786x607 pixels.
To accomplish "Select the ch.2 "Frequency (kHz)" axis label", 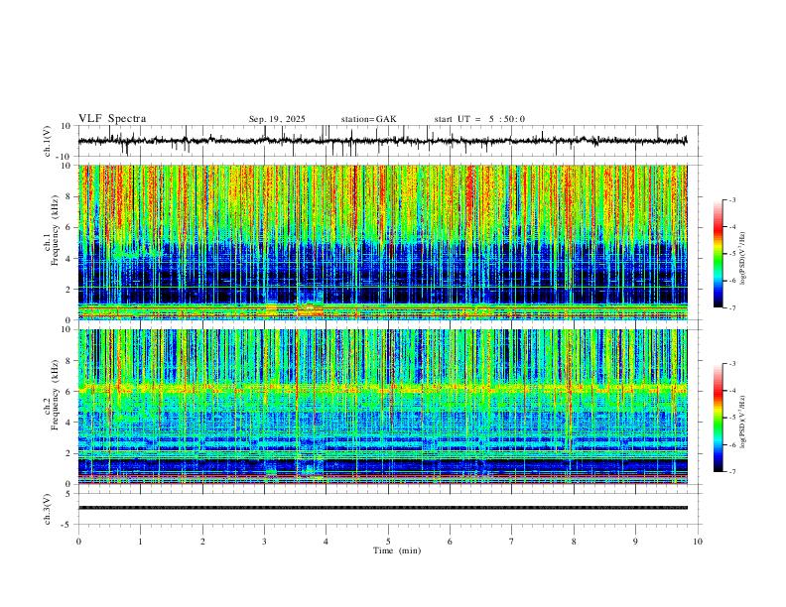I will coord(55,395).
